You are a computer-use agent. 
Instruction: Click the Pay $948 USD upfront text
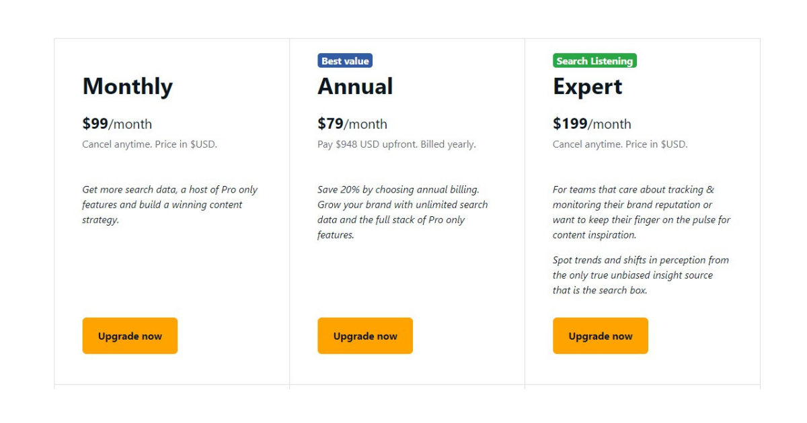367,144
